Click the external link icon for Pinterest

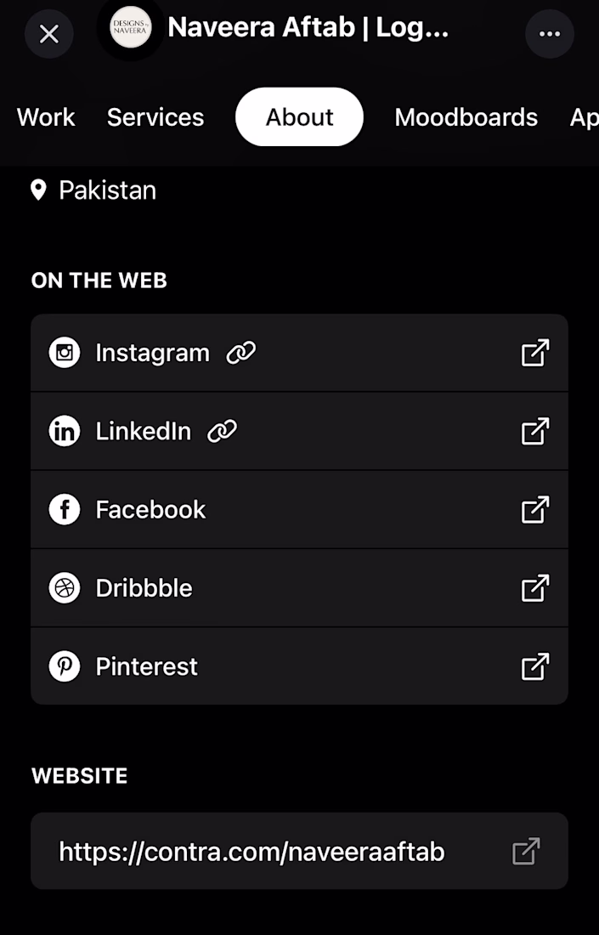(534, 666)
